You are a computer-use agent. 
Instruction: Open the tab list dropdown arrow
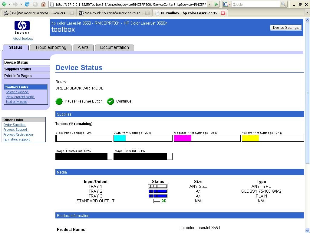[x=307, y=13]
